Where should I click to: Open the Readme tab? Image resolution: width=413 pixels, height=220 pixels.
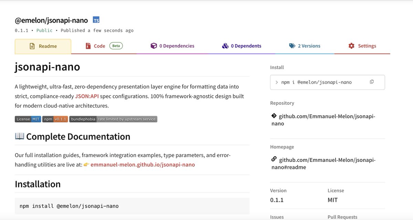pyautogui.click(x=43, y=46)
